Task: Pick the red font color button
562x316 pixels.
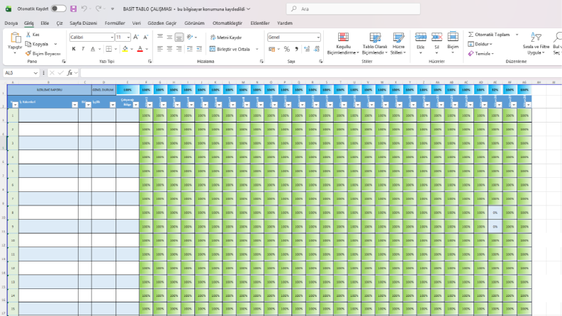Action: [140, 49]
